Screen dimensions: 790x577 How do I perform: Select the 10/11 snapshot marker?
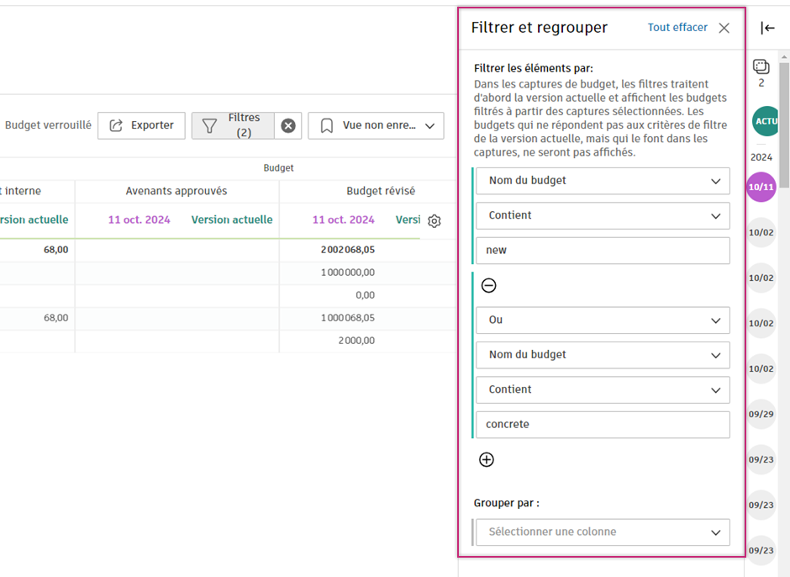point(761,185)
